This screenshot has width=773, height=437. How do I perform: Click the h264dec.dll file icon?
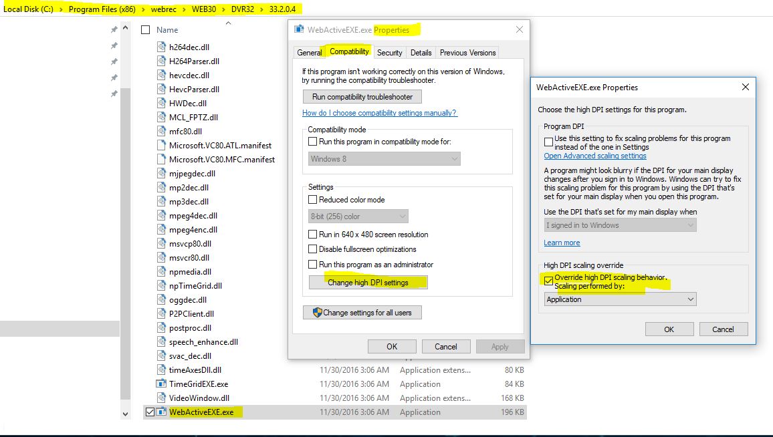[x=161, y=47]
